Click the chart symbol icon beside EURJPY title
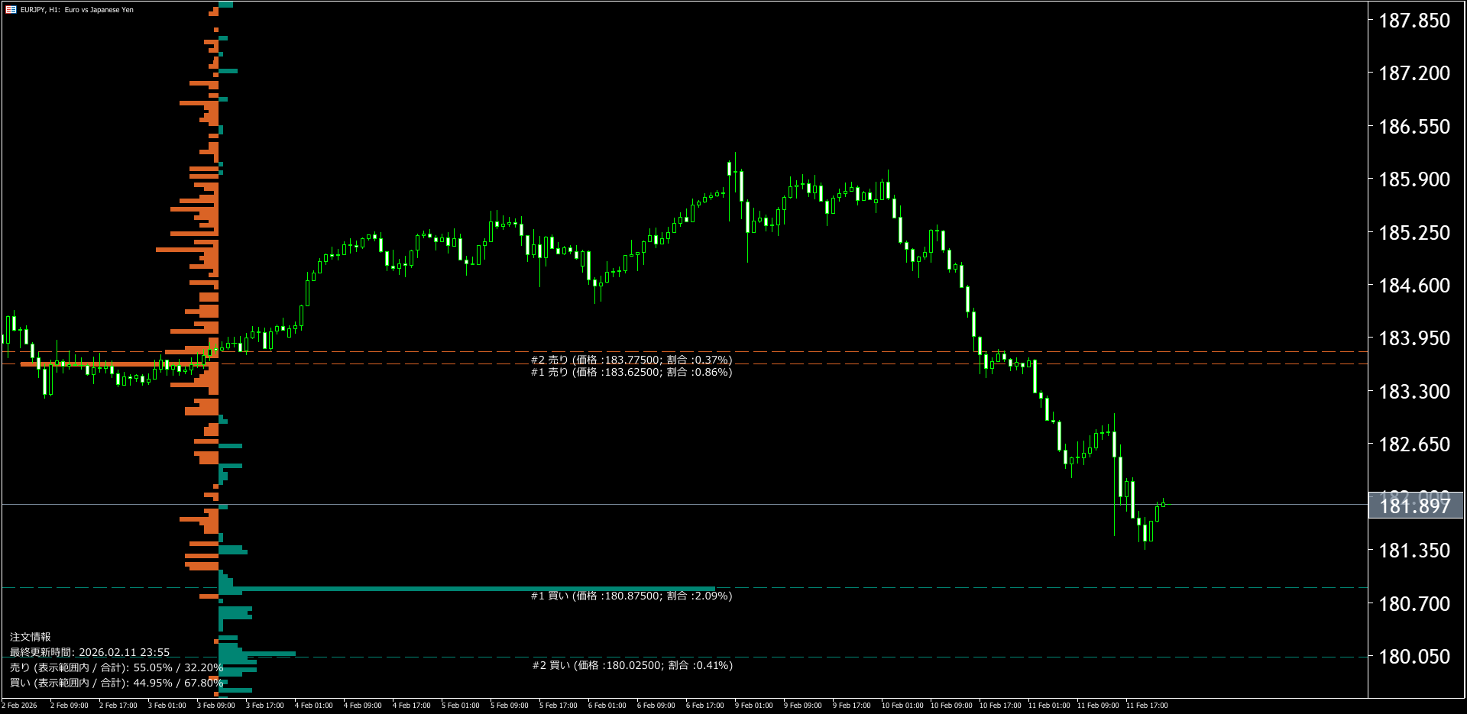The image size is (1467, 714). point(11,10)
